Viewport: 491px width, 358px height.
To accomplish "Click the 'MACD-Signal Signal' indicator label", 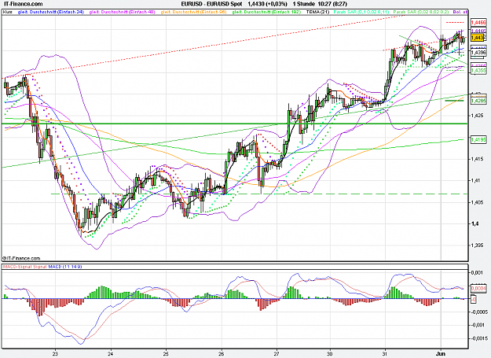I will (24, 267).
